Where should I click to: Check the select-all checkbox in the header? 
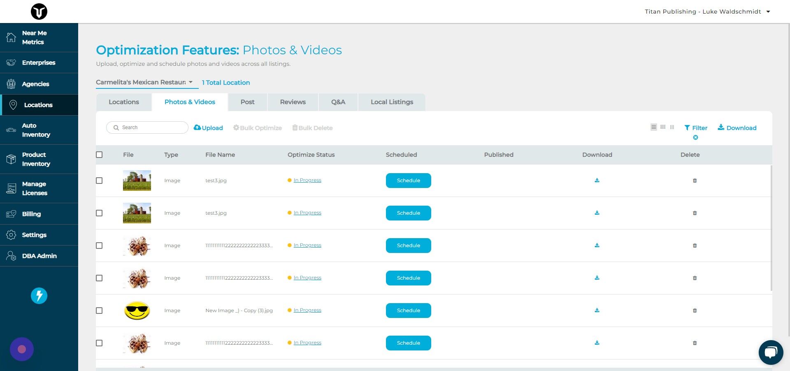click(x=99, y=155)
